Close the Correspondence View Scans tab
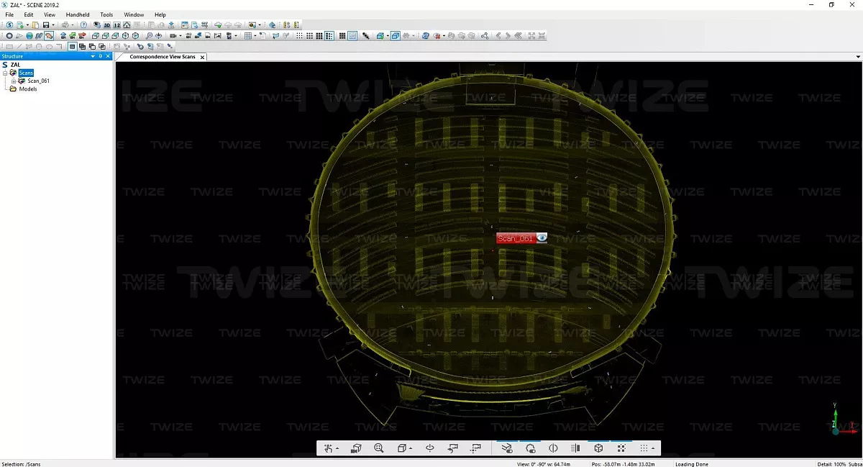 point(202,57)
